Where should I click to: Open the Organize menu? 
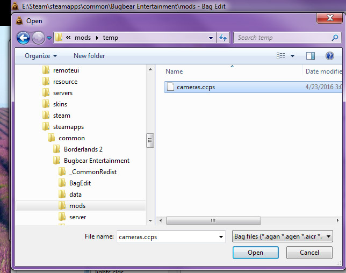pyautogui.click(x=41, y=56)
